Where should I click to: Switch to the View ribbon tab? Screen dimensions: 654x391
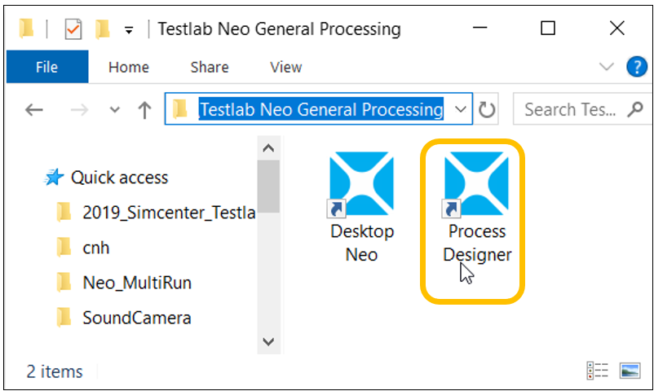pyautogui.click(x=285, y=68)
